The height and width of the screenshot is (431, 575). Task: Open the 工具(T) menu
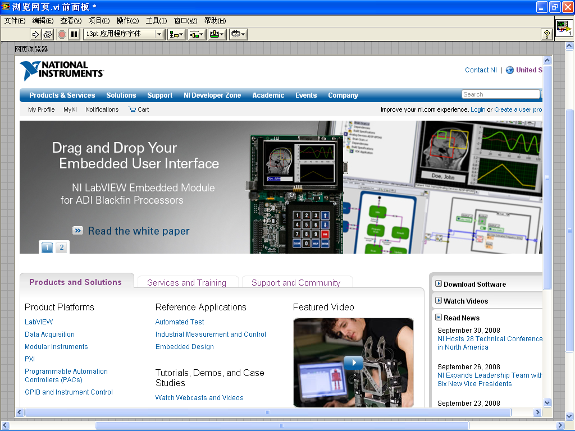tap(156, 21)
